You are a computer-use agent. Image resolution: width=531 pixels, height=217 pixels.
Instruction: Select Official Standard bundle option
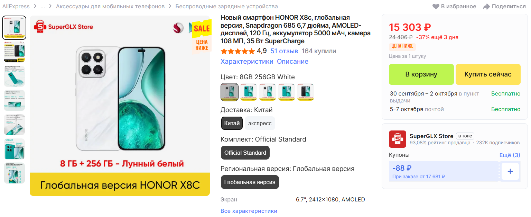(x=245, y=153)
